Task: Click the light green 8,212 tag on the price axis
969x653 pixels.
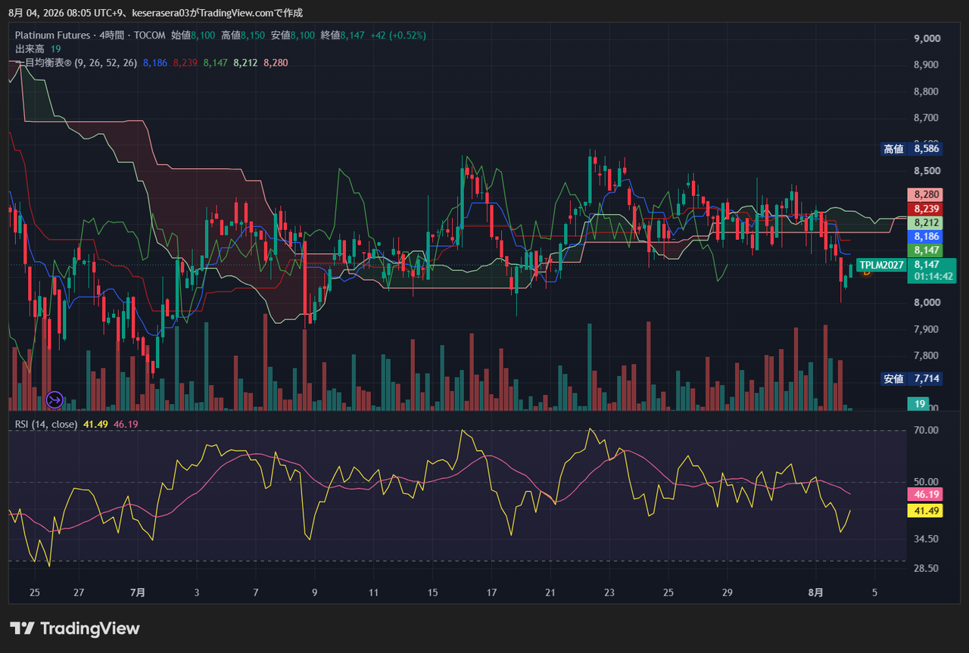Action: pyautogui.click(x=927, y=222)
